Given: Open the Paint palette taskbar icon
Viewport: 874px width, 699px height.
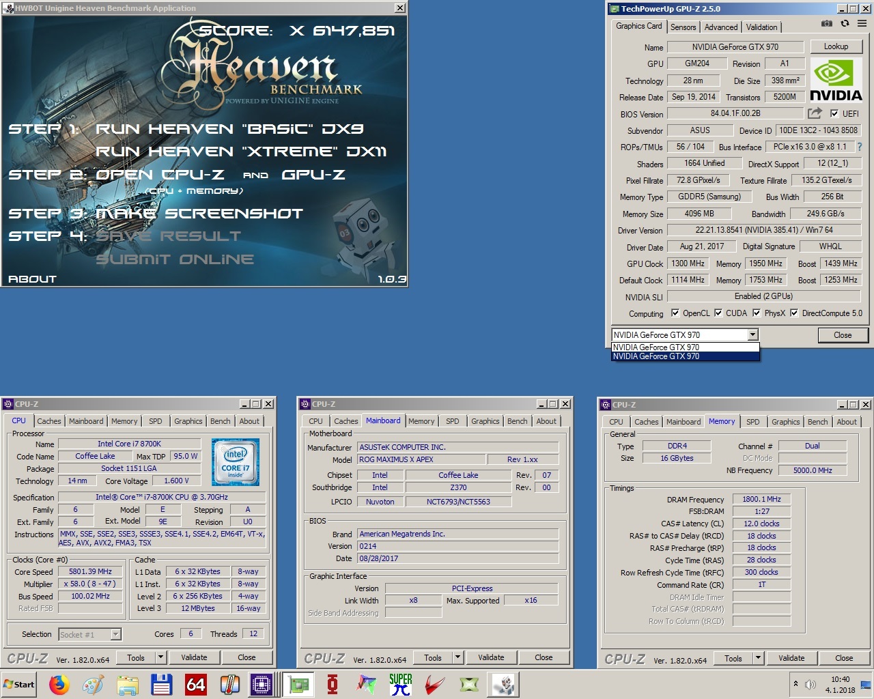Looking at the screenshot, I should (93, 684).
